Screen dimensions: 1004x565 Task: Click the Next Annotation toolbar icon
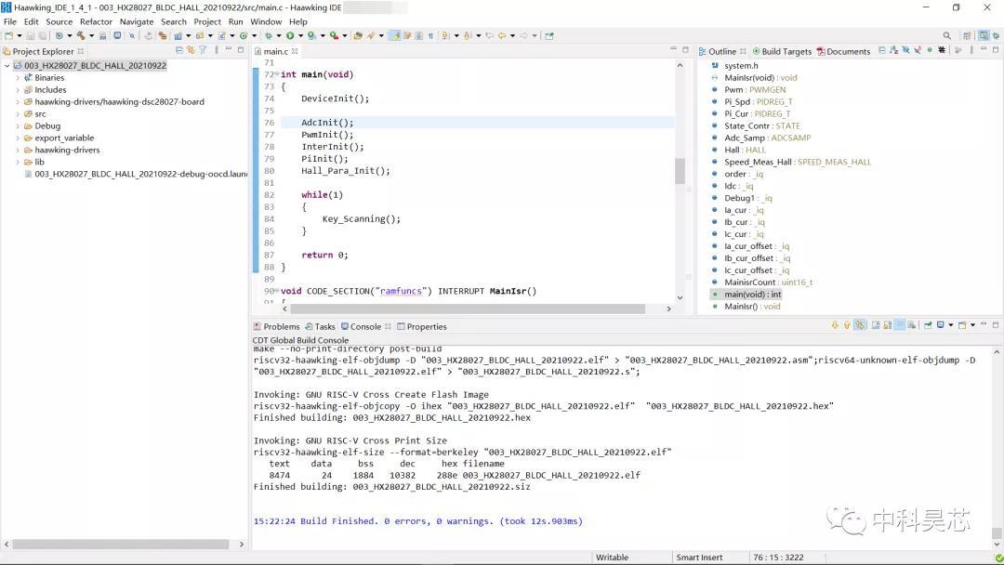(445, 36)
